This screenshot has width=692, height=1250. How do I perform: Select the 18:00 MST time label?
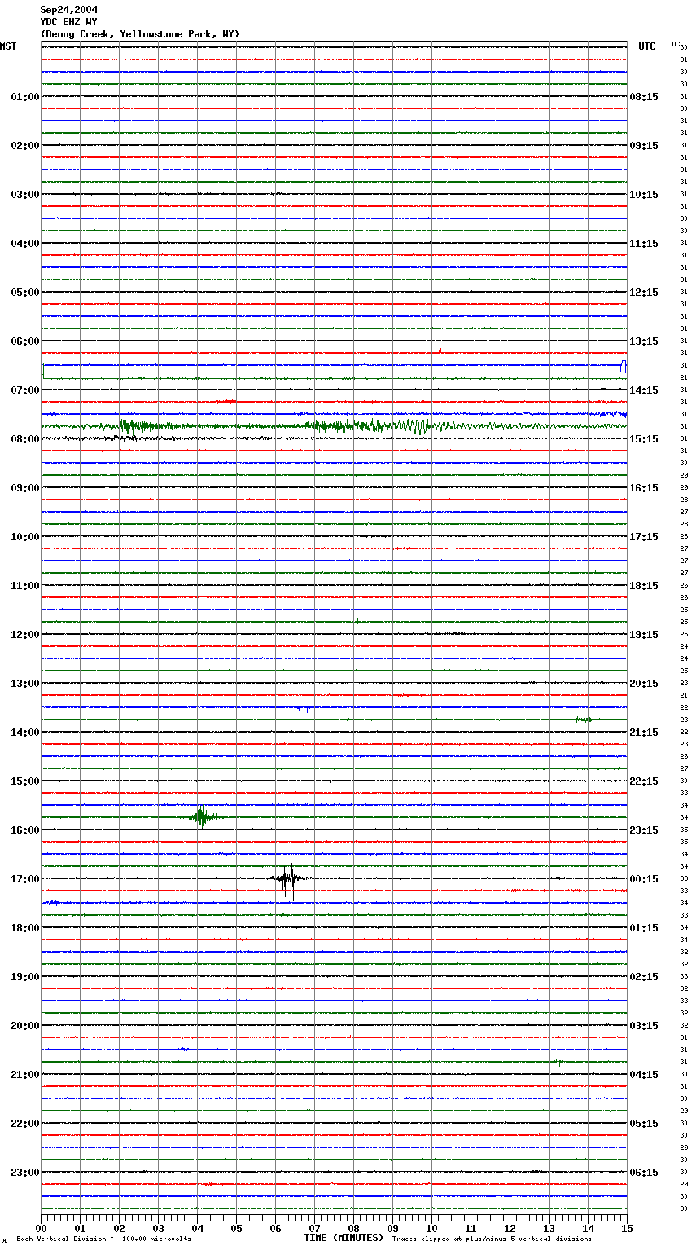pos(25,928)
